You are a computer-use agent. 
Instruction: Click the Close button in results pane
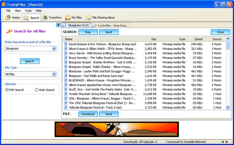[221, 32]
